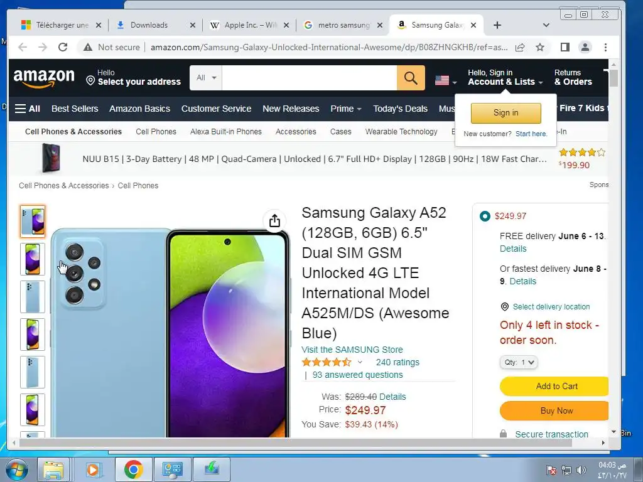The height and width of the screenshot is (482, 643).
Task: Click the Buy Now button
Action: coord(554,410)
